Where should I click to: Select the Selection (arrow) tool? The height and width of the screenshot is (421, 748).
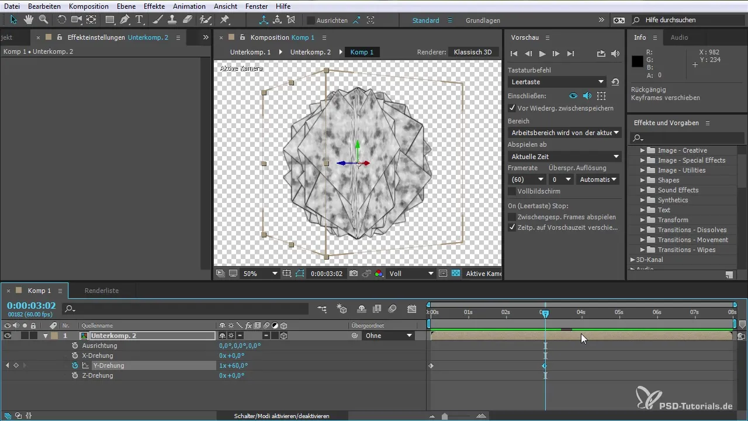pos(14,20)
